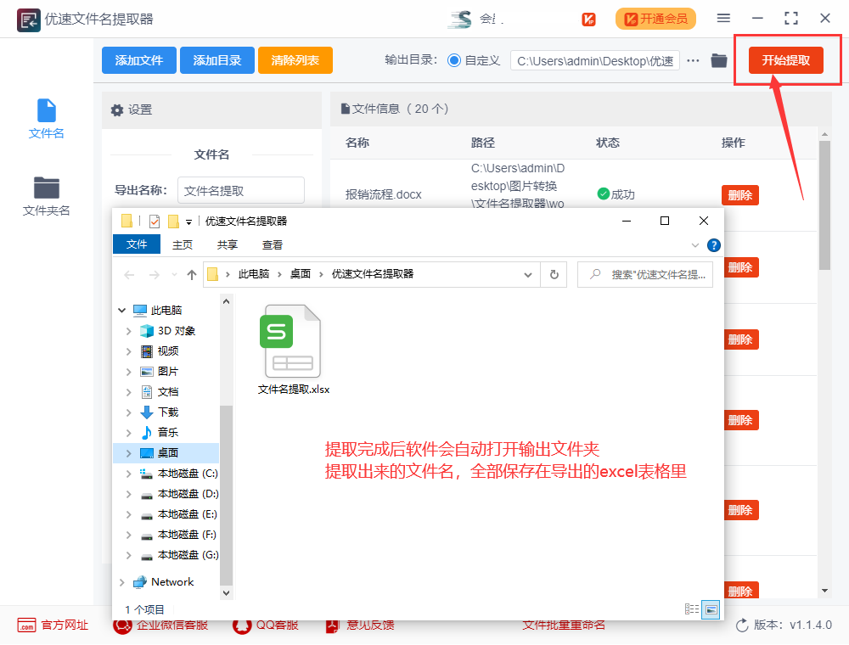Click 添加文件 button
This screenshot has width=849, height=645.
click(x=139, y=60)
